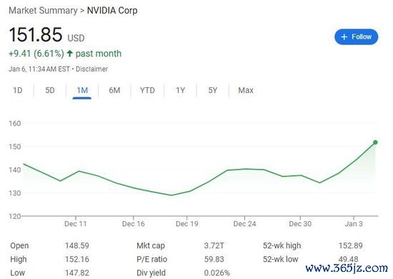Switch to the YTD chart range

tap(147, 90)
